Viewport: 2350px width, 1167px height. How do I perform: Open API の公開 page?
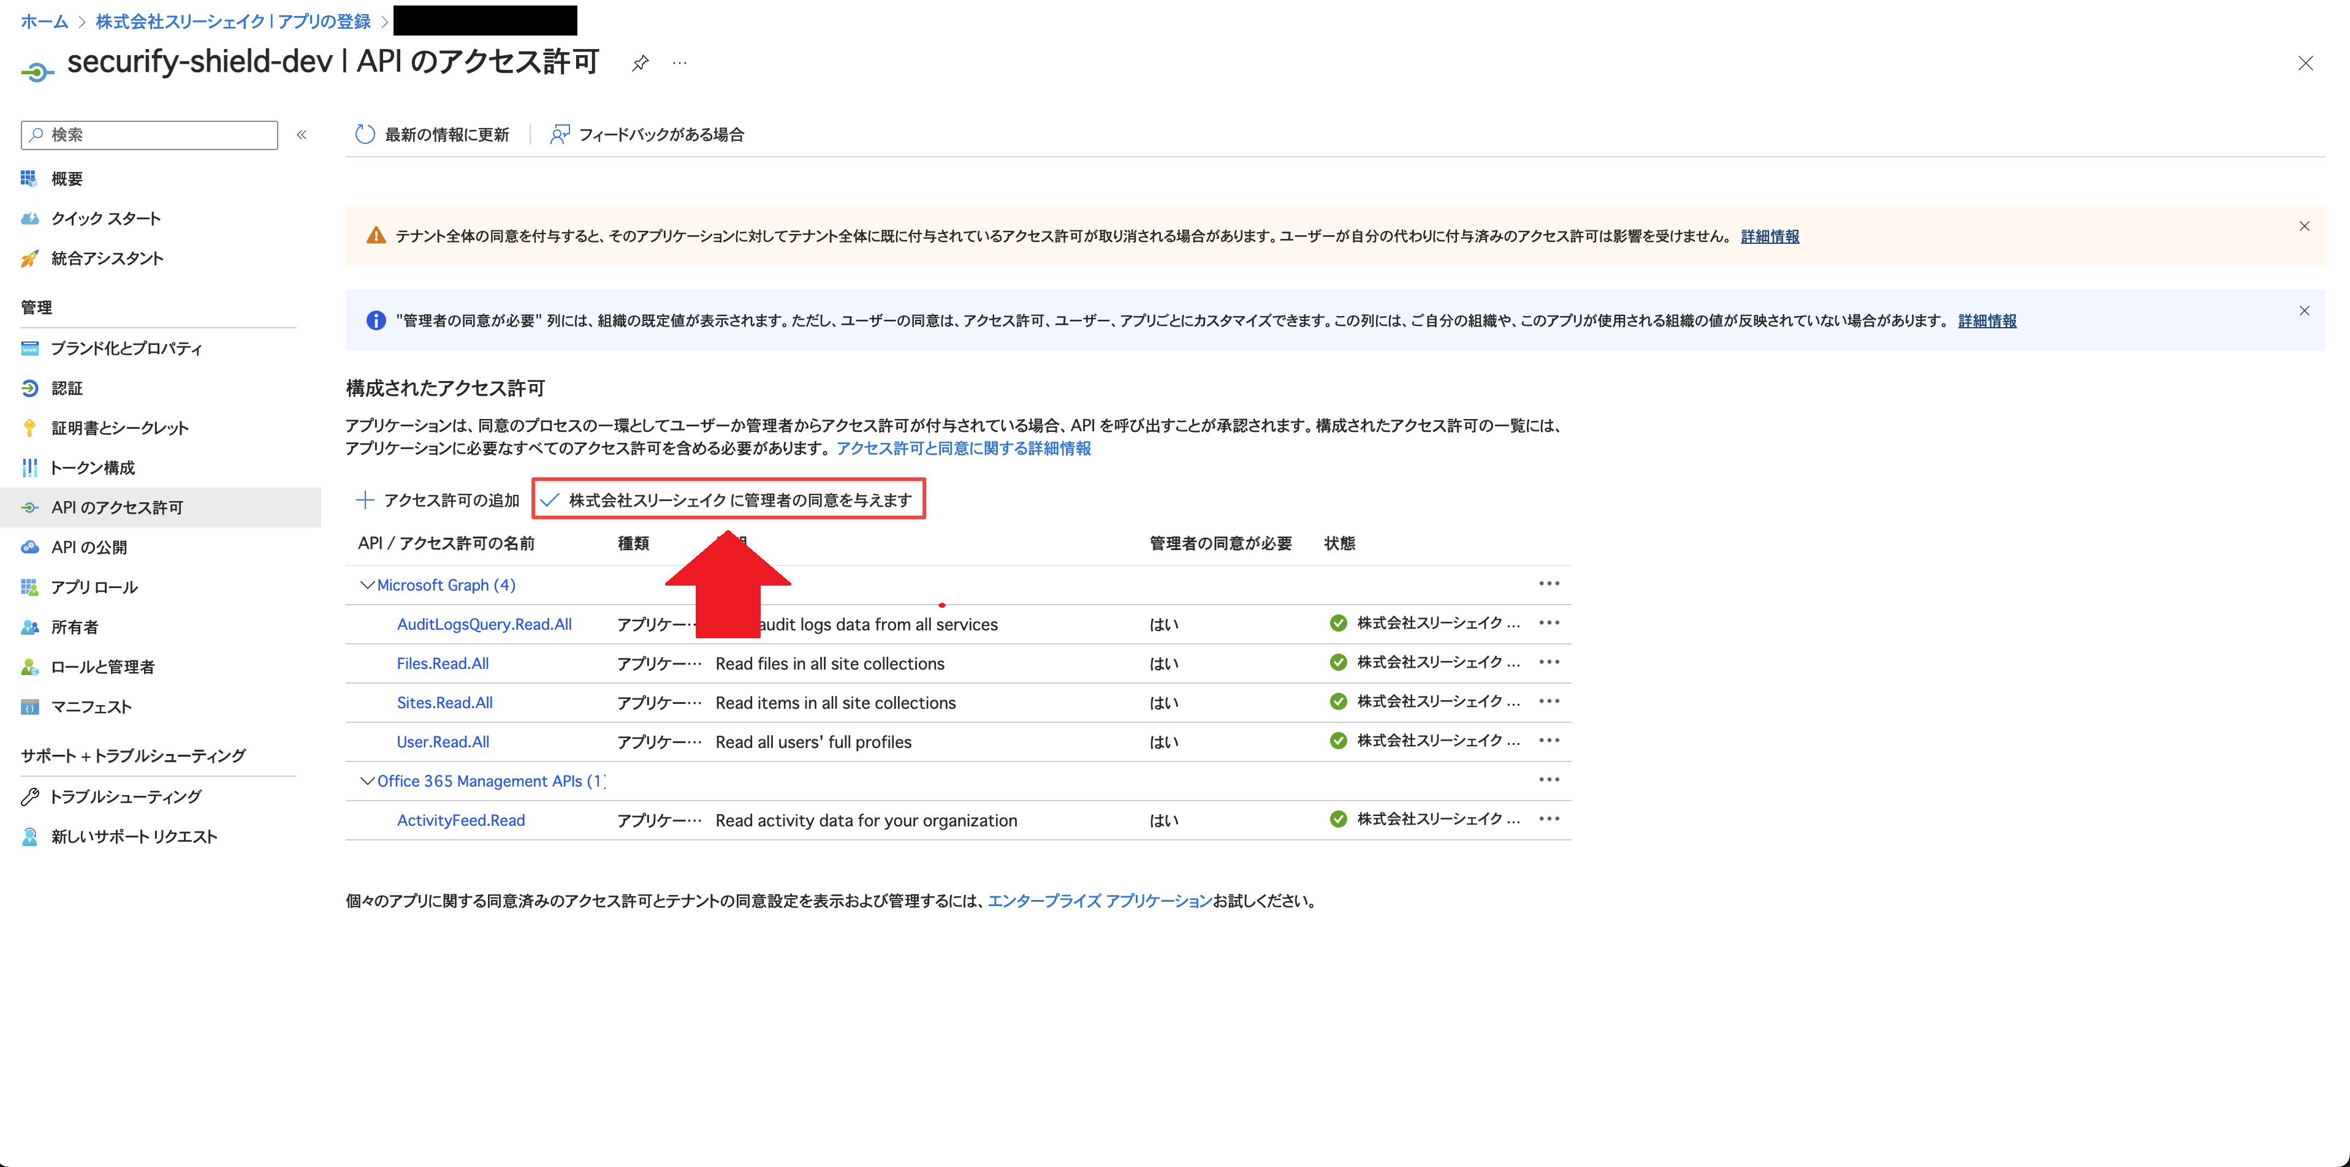(74, 548)
